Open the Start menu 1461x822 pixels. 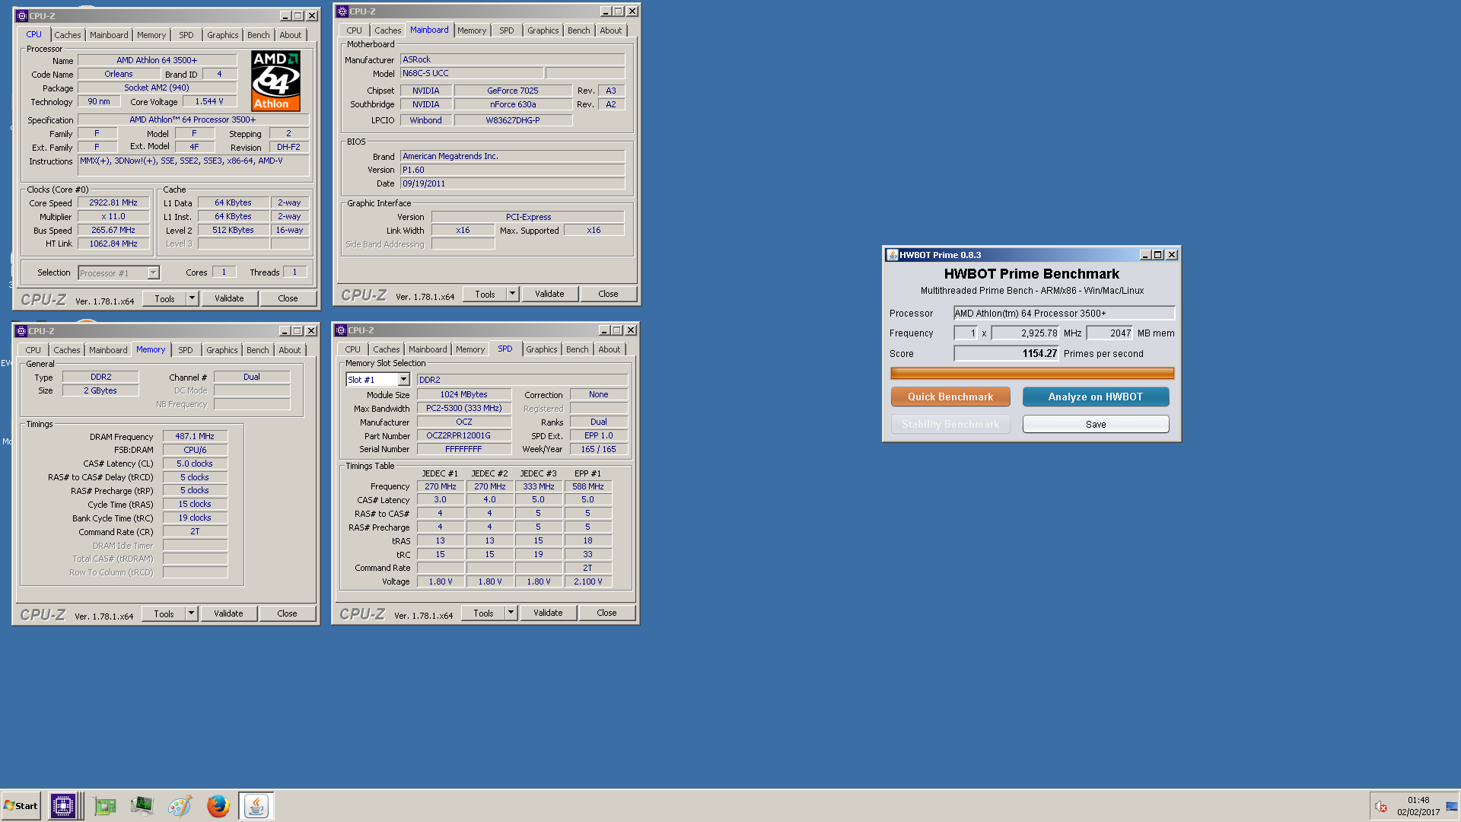coord(21,806)
